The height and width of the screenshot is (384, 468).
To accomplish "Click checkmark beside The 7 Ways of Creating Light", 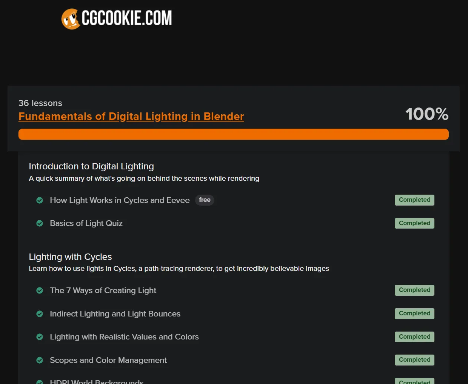I will click(40, 290).
